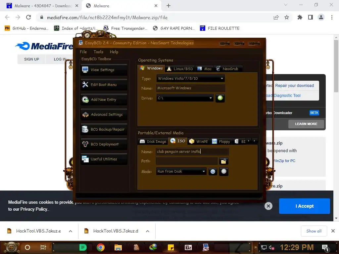
Task: Reload the page in Chrome
Action: pos(28,17)
